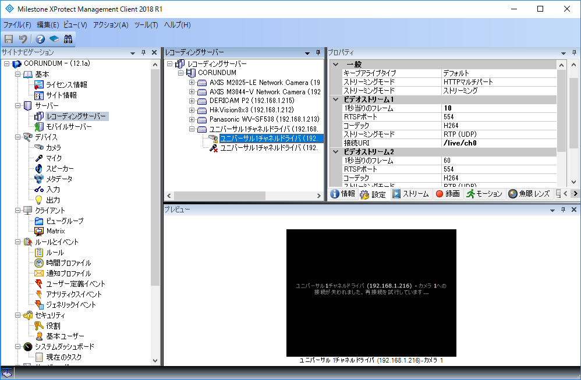Screen dimensions: 581x380
Task: Pin the プロパティ panel
Action: click(x=574, y=52)
